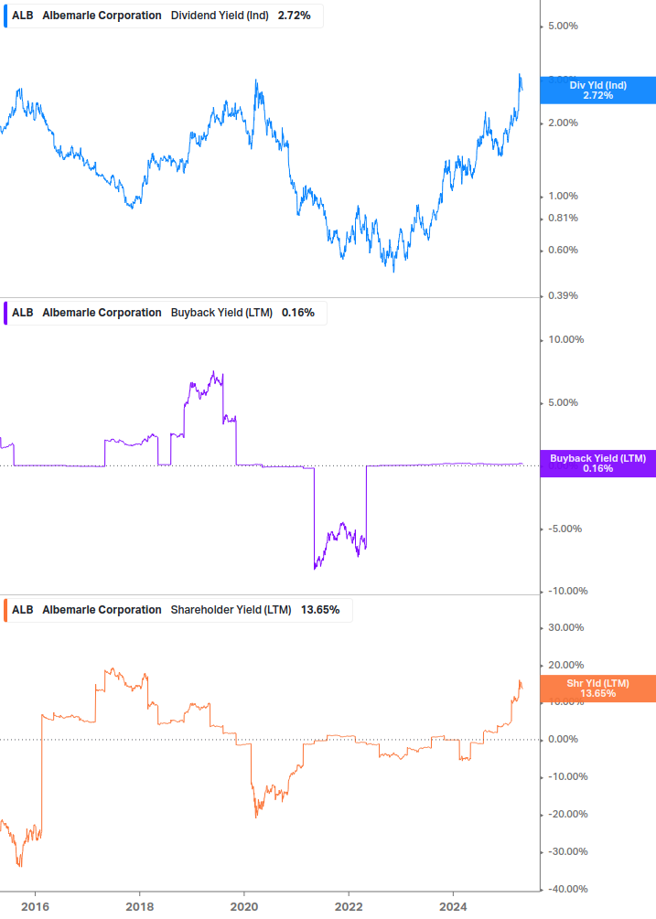The width and height of the screenshot is (656, 919).
Task: Click the Shareholder Yield (LTM) legend label
Action: pos(231,610)
